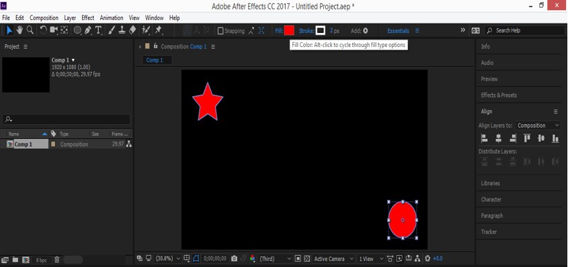Select the Hand tool
The image size is (568, 267).
click(19, 31)
